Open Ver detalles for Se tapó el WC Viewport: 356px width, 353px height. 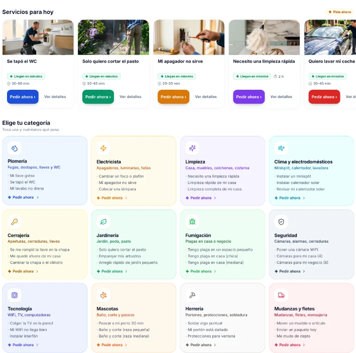tap(55, 97)
